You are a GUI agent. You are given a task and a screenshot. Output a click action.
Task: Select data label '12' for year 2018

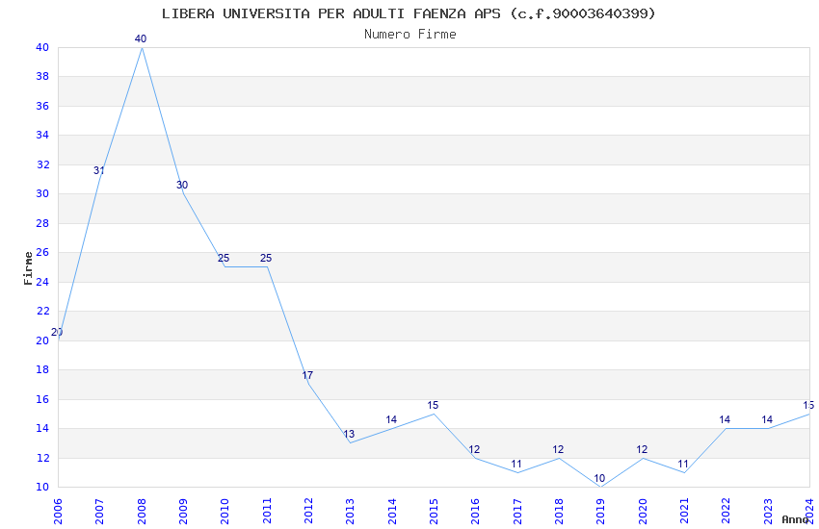click(558, 449)
